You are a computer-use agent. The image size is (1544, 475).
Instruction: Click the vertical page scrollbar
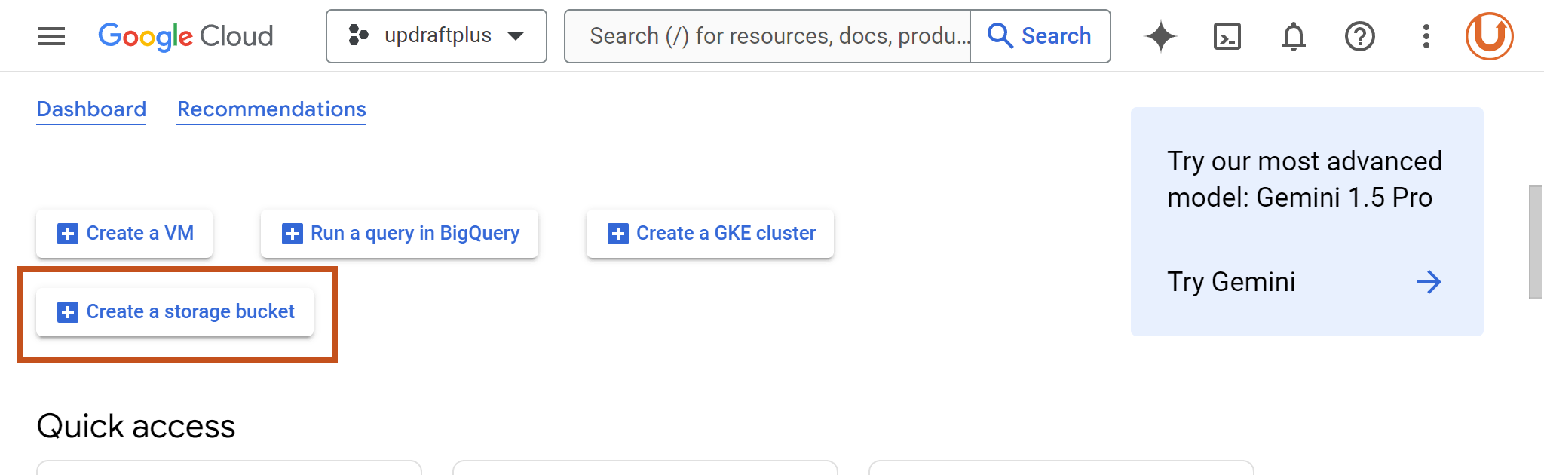[x=1536, y=241]
